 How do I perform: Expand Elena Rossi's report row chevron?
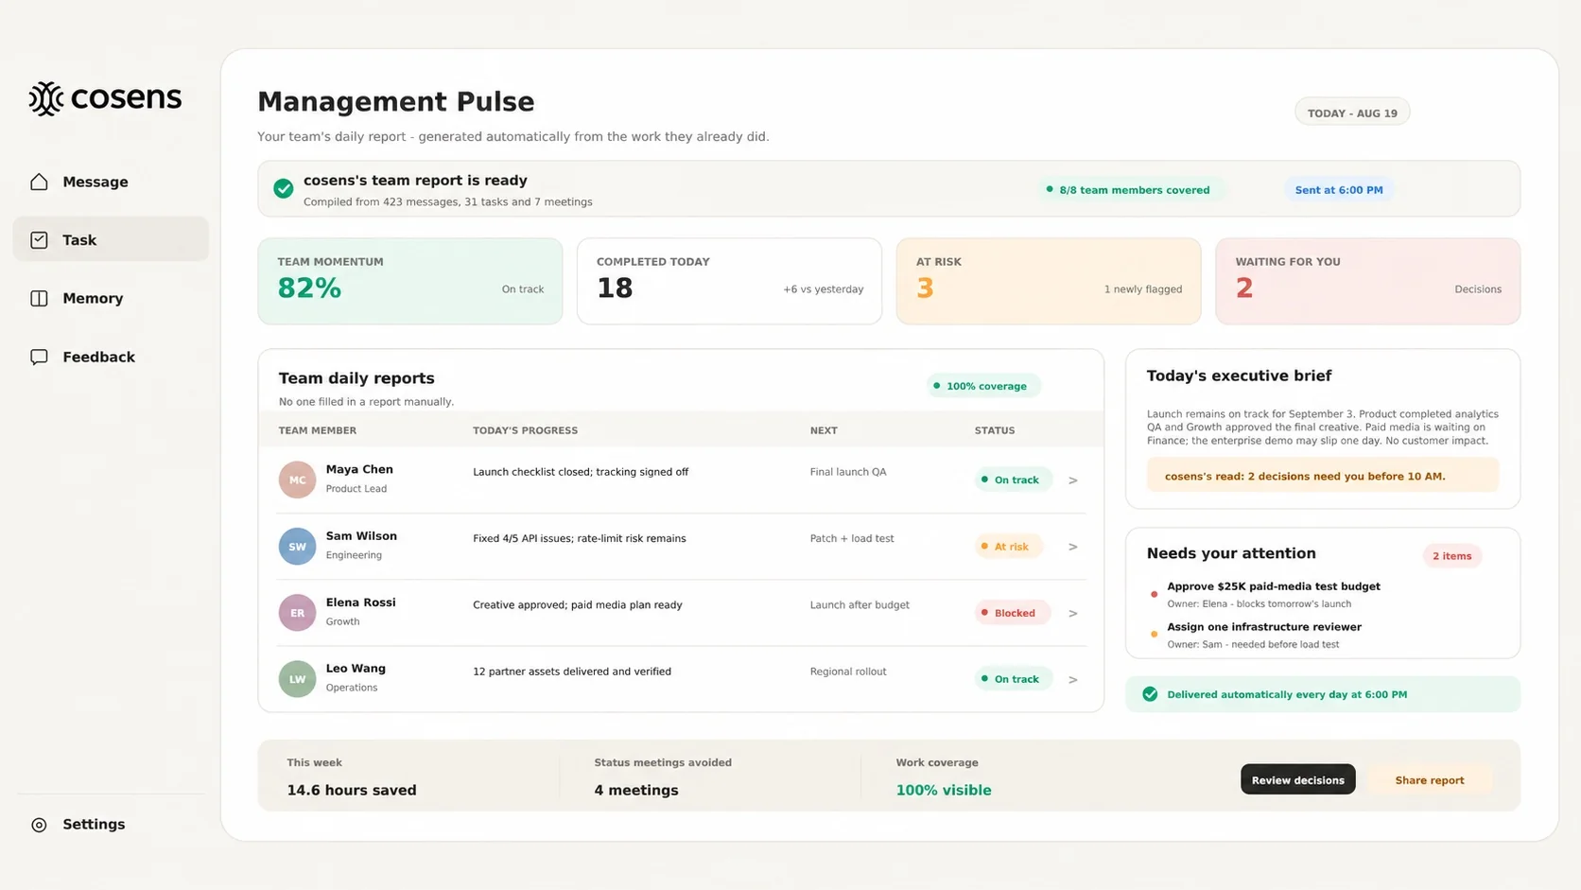pos(1073,613)
